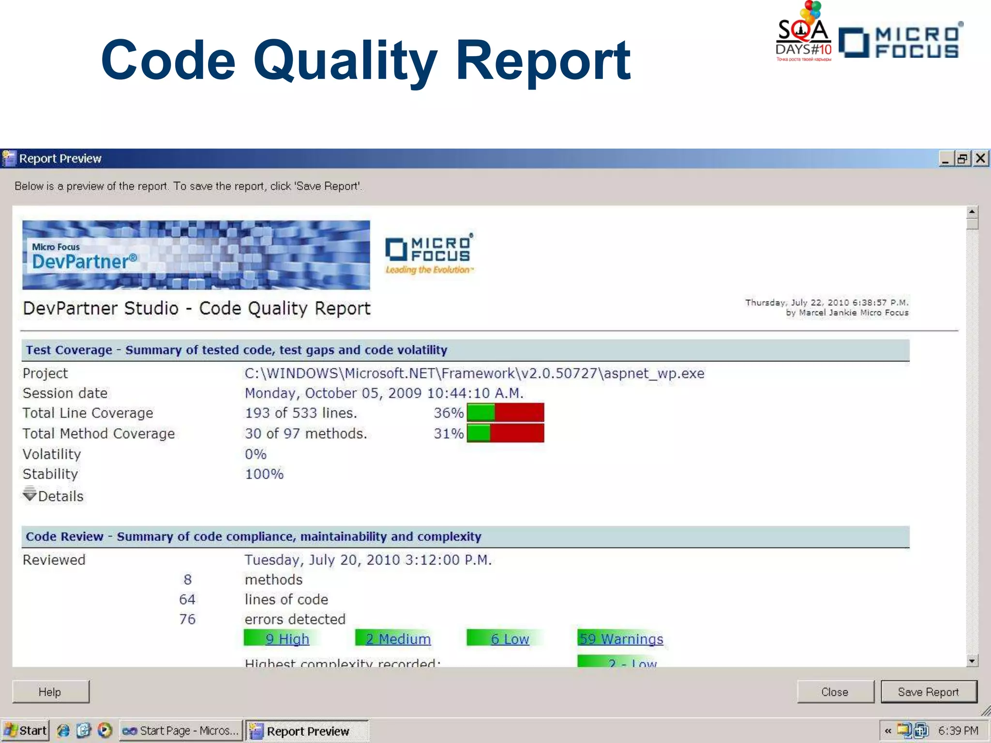Click the first network monitor tray icon

(904, 730)
